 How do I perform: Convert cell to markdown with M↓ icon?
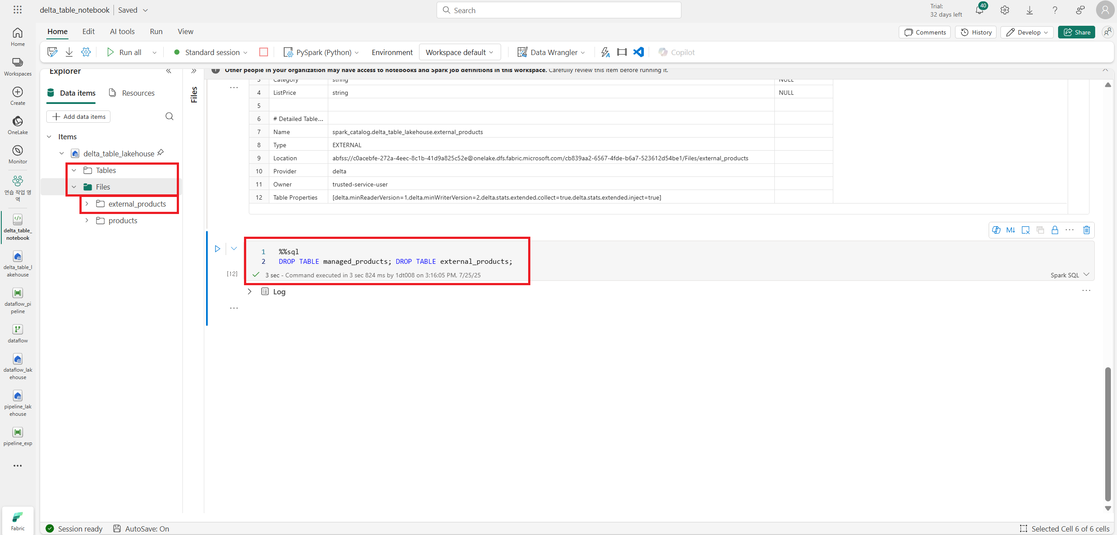[1010, 230]
